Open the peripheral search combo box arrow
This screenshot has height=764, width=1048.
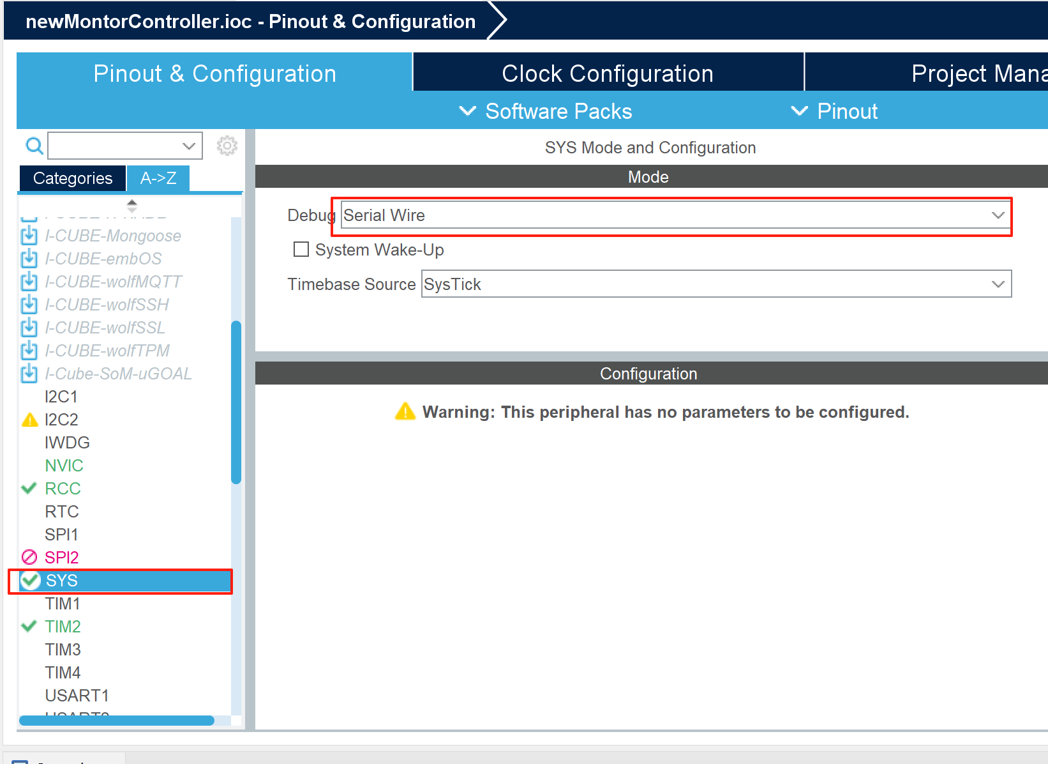189,146
